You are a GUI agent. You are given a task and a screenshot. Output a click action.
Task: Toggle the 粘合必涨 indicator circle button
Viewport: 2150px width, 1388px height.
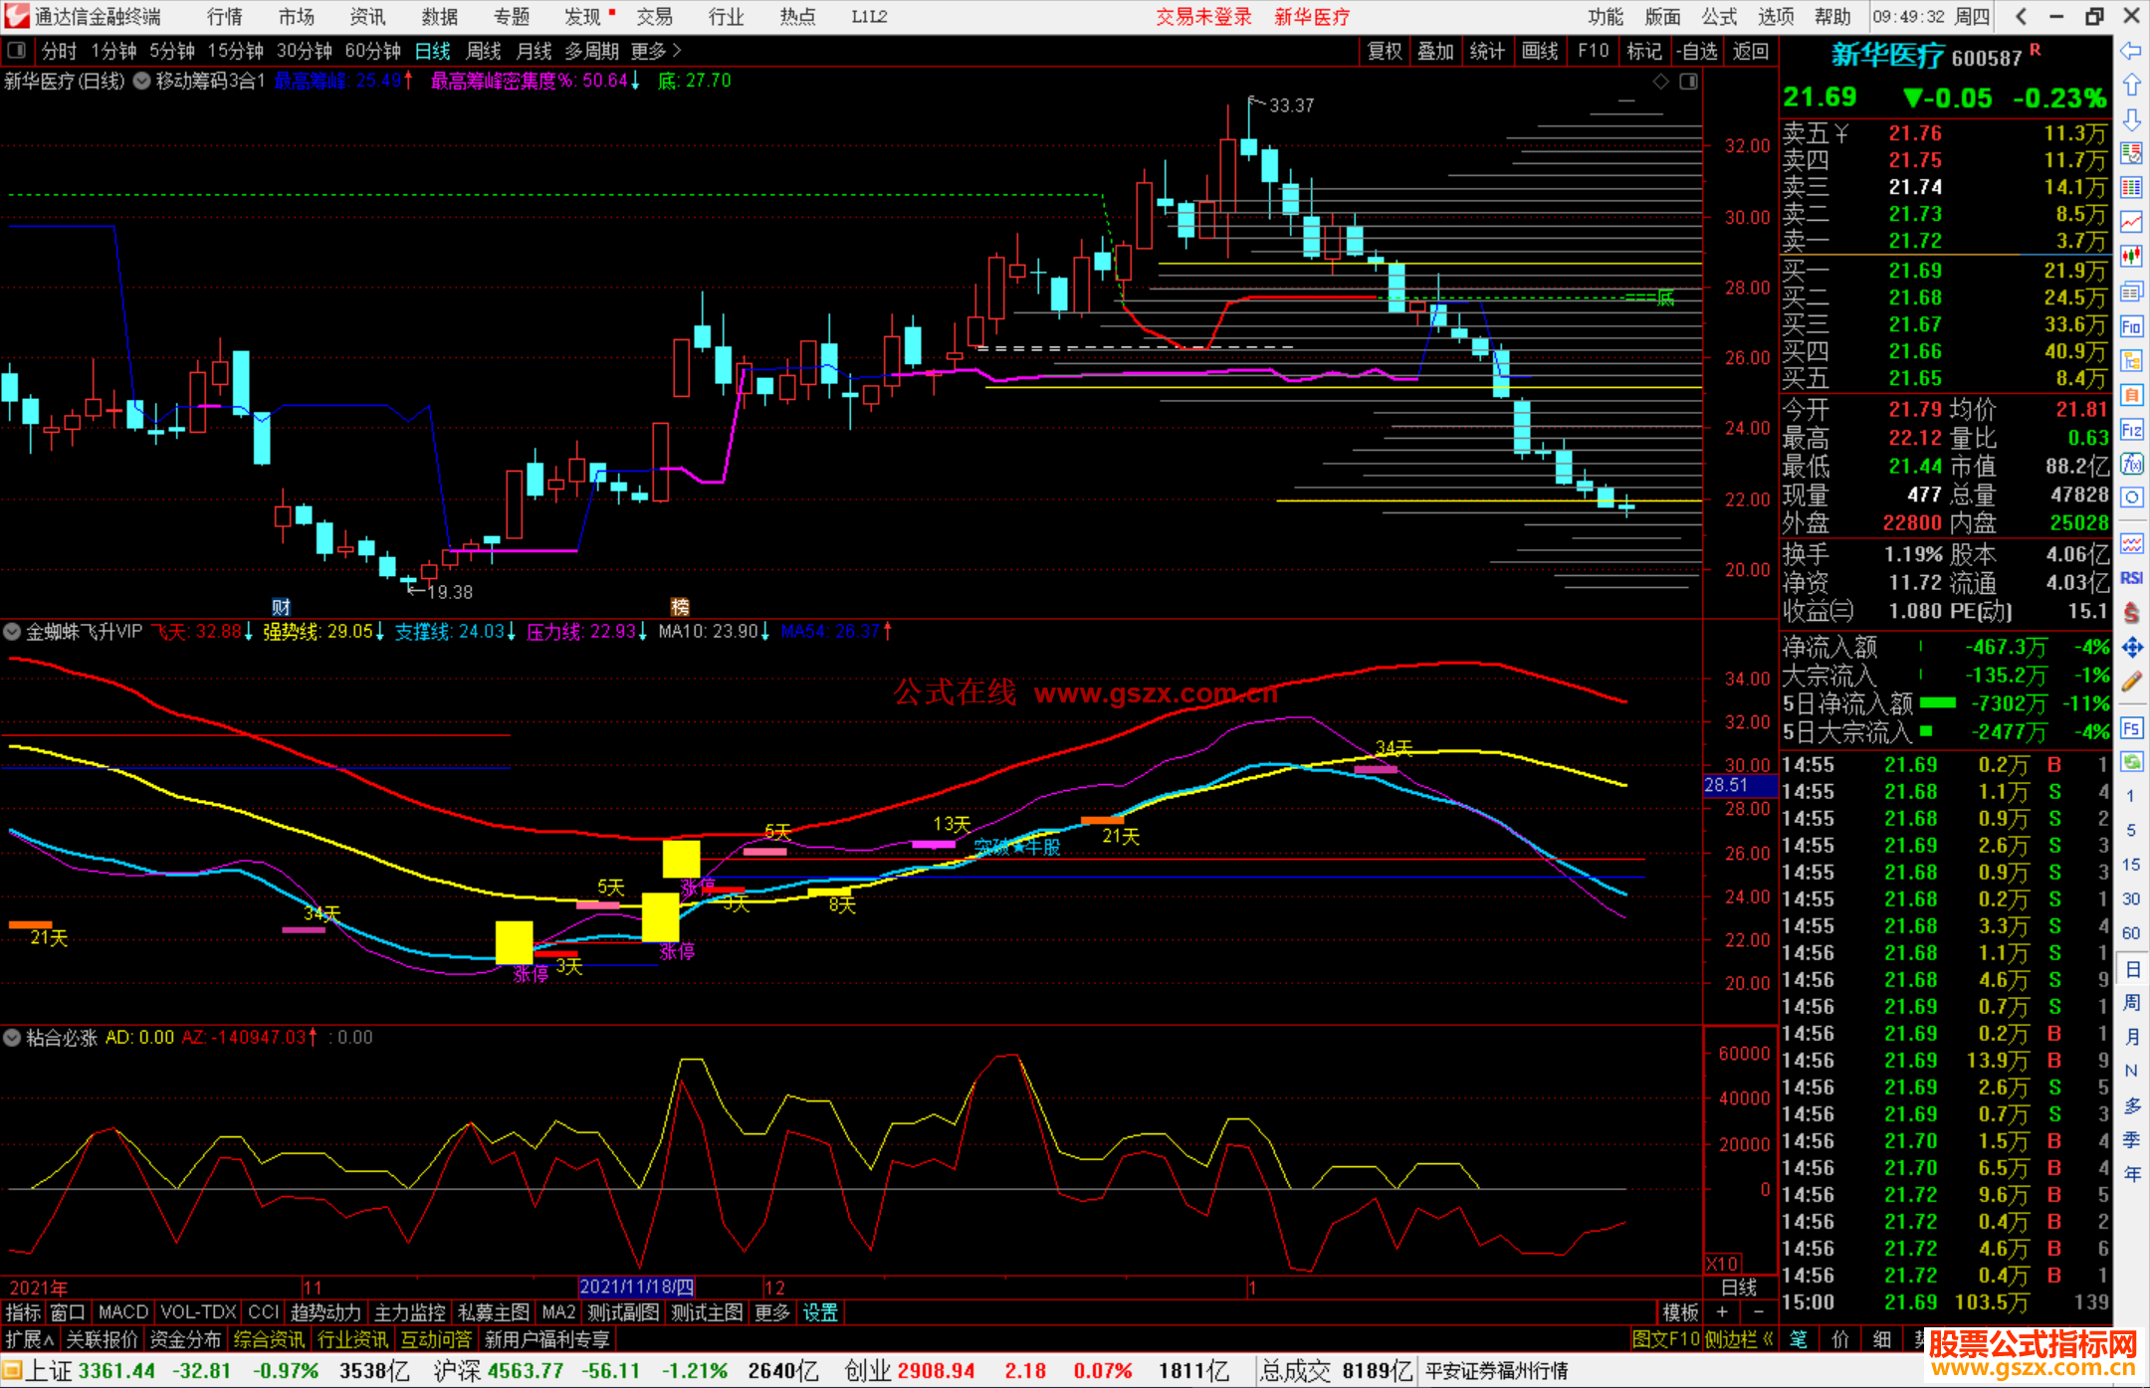[12, 1038]
